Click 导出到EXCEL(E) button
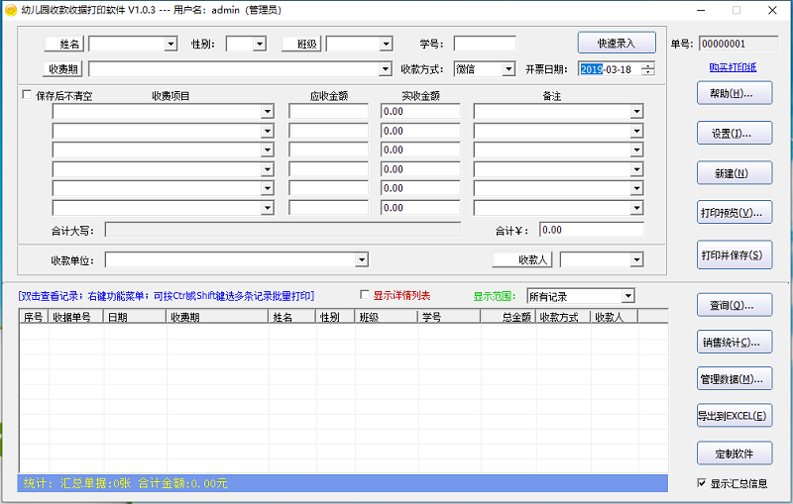Image resolution: width=793 pixels, height=504 pixels. point(735,415)
